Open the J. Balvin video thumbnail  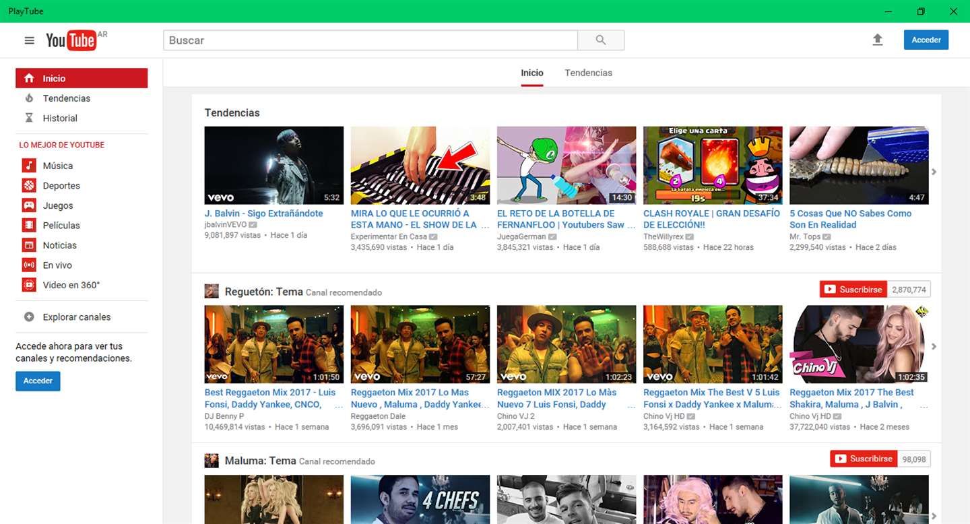274,165
